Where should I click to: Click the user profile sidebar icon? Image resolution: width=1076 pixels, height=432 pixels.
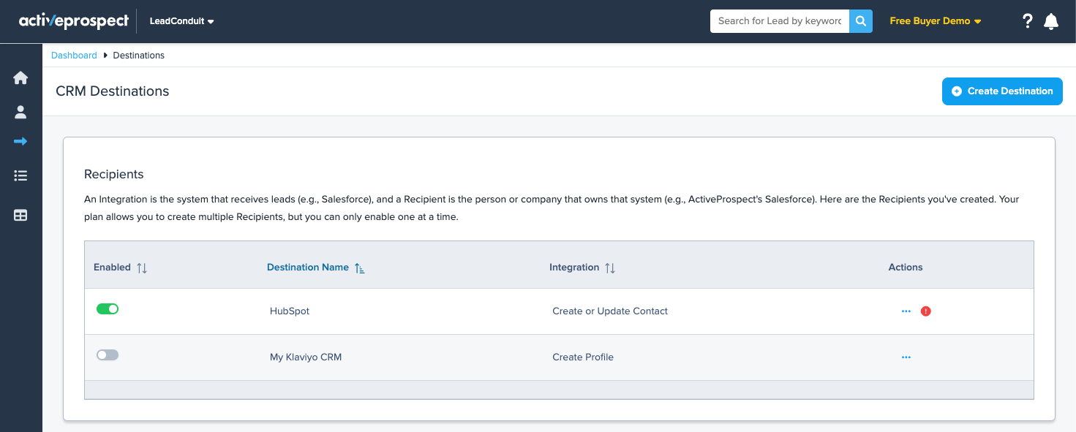click(x=20, y=112)
